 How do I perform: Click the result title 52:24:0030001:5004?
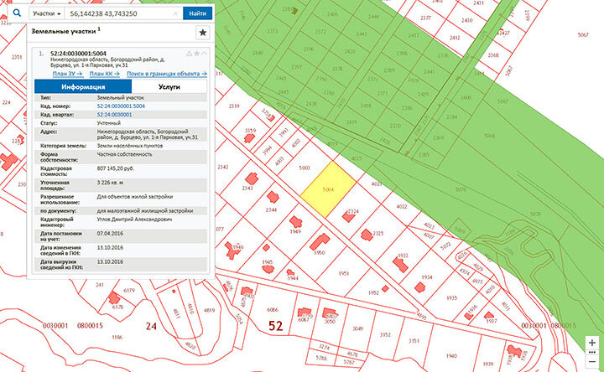(78, 54)
